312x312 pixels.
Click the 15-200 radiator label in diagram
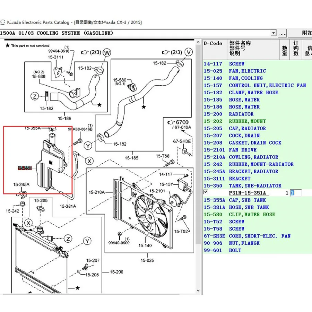(x=116, y=272)
